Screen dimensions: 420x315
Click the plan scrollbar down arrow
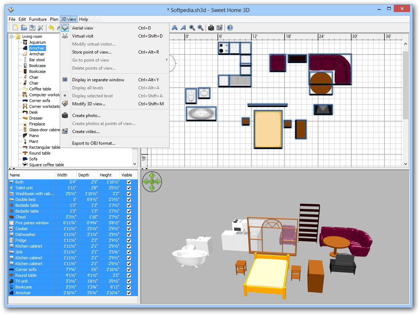(405, 164)
